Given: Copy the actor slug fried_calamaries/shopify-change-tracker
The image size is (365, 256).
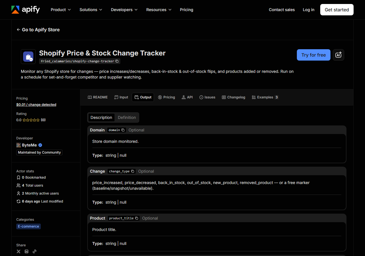Looking at the screenshot, I should (117, 61).
